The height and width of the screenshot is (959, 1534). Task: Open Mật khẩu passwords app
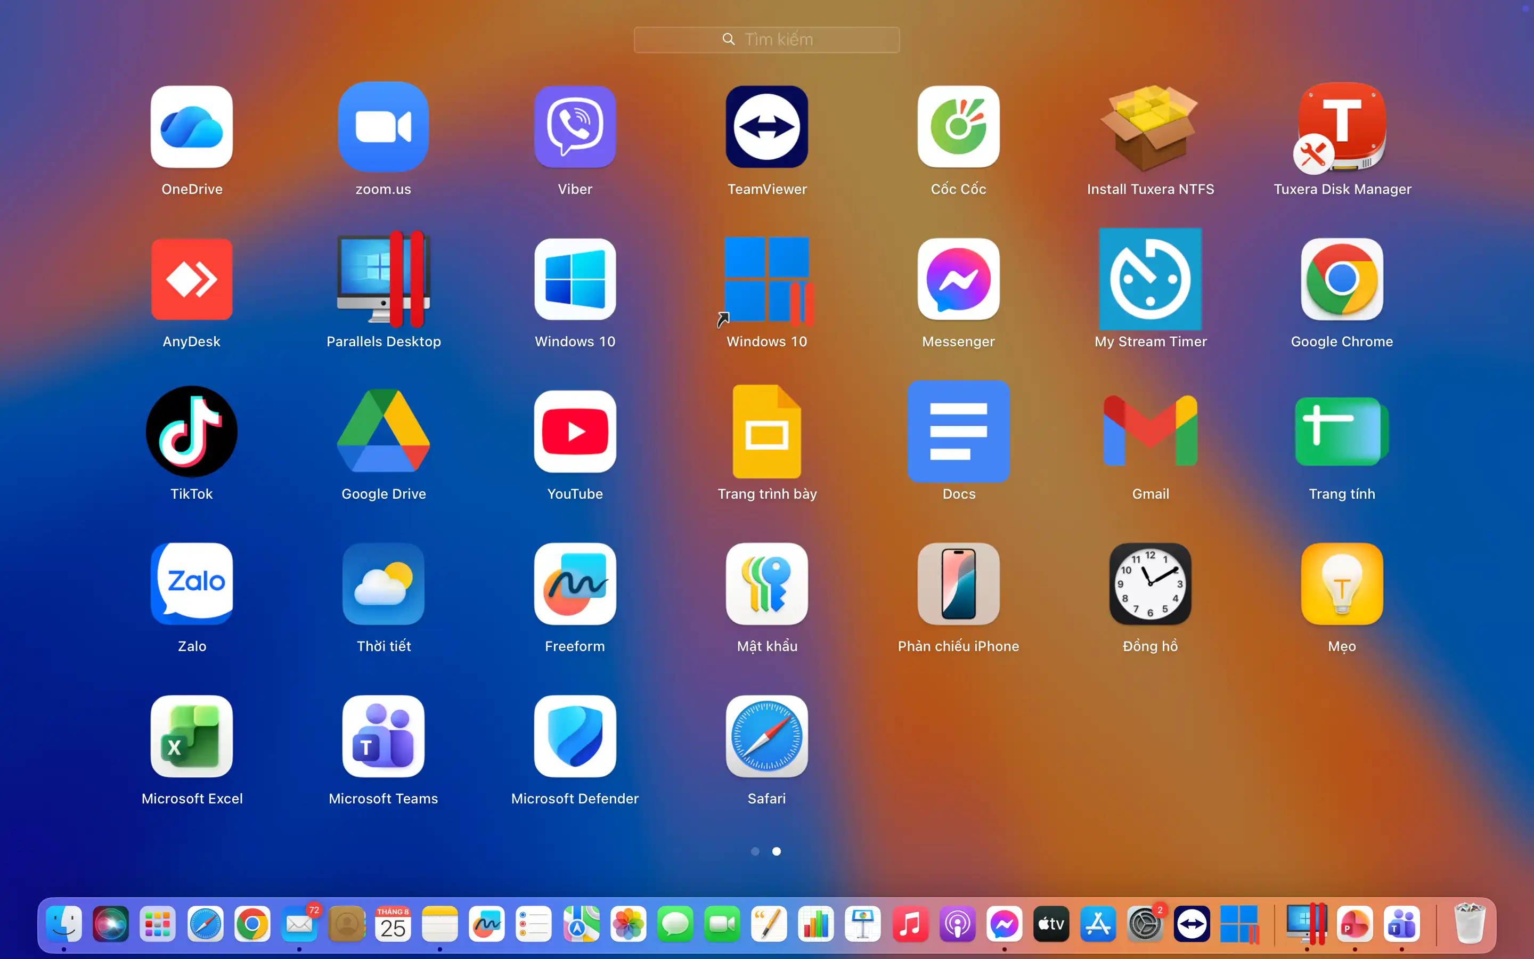coord(767,583)
